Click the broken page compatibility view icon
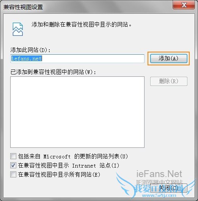 tap(18, 29)
